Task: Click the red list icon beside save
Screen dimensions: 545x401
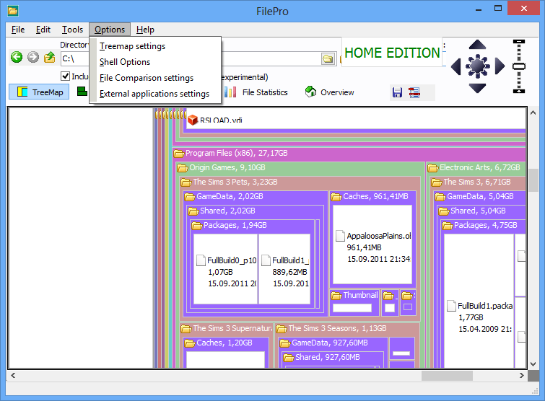Action: pyautogui.click(x=414, y=92)
